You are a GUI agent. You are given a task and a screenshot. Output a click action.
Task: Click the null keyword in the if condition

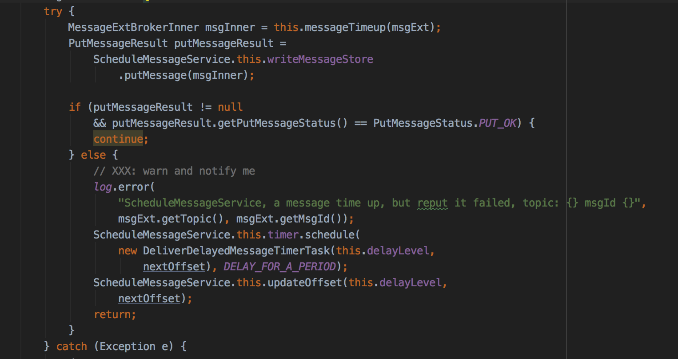coord(230,107)
